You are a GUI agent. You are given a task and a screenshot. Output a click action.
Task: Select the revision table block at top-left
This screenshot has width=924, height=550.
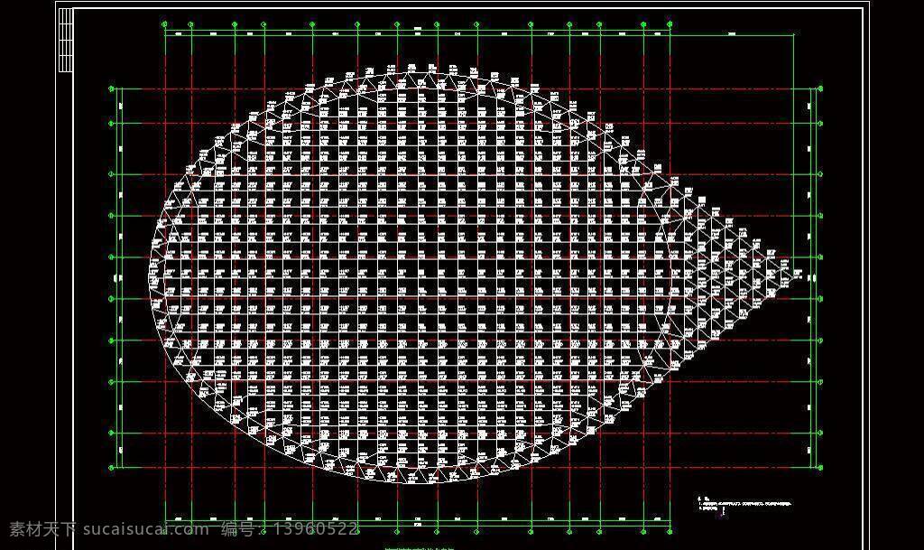(x=66, y=40)
